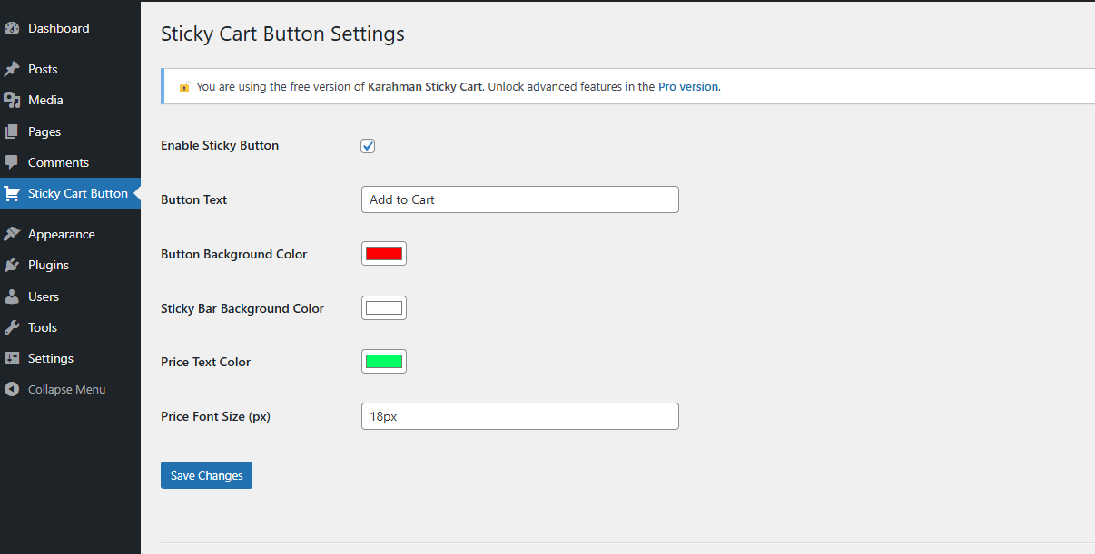
Task: Click the Comments speech bubble icon
Action: (x=12, y=162)
